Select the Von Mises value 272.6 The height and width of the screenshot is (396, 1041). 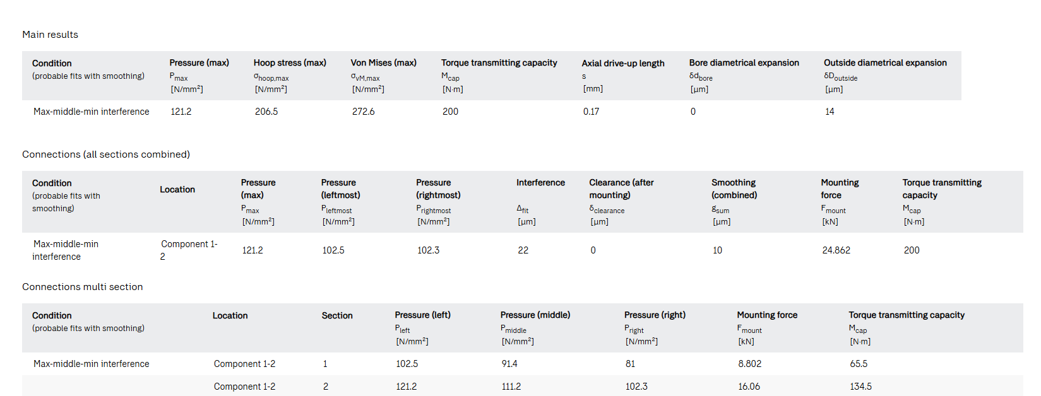(x=363, y=112)
